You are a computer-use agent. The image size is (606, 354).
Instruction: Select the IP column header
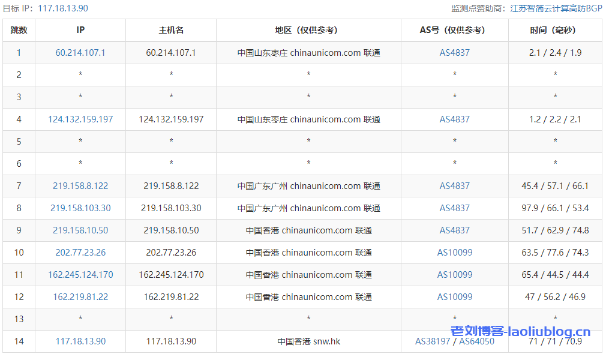[80, 30]
